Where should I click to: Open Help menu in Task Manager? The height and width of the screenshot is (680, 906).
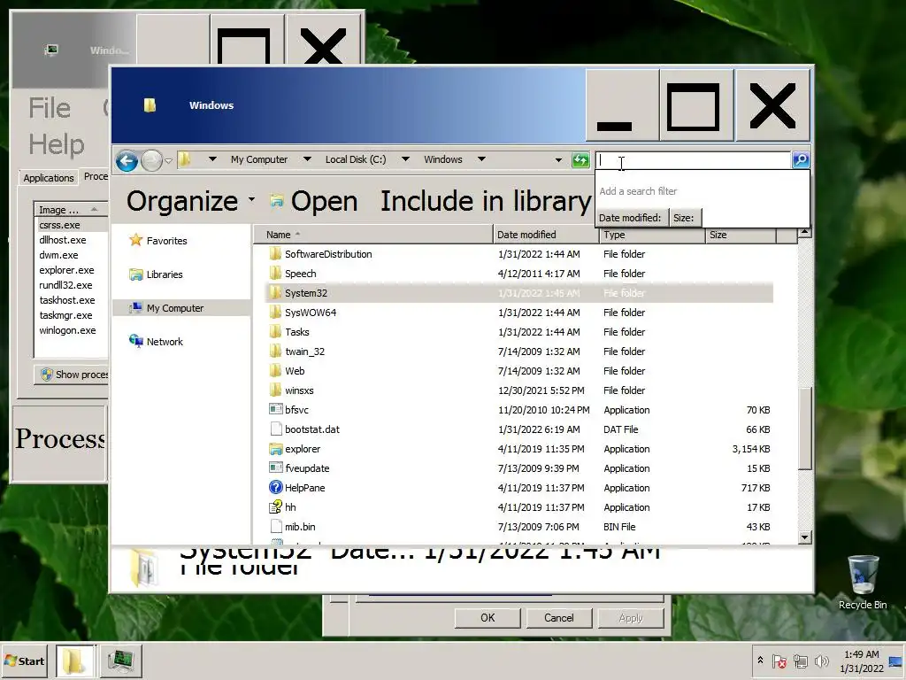pyautogui.click(x=57, y=144)
